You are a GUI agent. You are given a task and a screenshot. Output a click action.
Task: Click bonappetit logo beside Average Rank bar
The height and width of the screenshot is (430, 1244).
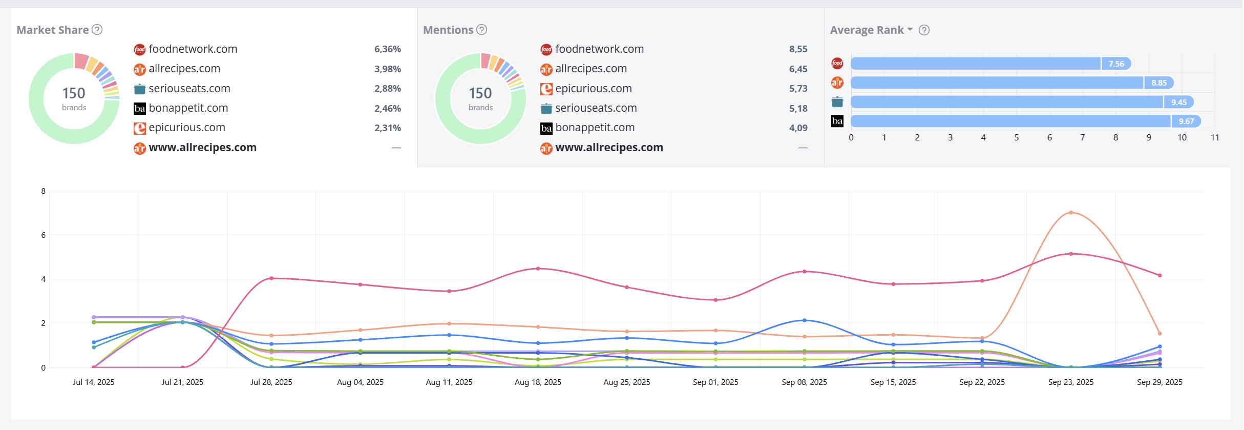(837, 121)
